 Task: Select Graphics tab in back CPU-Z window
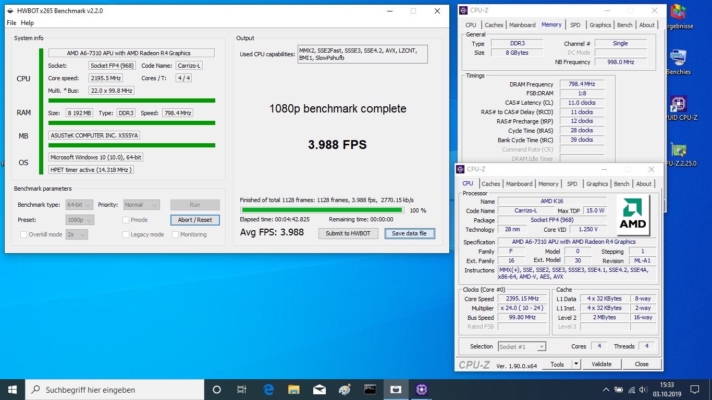coord(600,25)
